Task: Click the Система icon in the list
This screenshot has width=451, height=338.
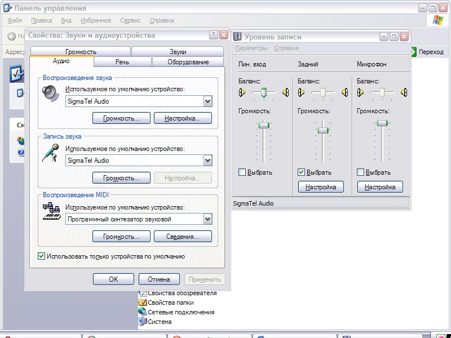Action: point(142,322)
